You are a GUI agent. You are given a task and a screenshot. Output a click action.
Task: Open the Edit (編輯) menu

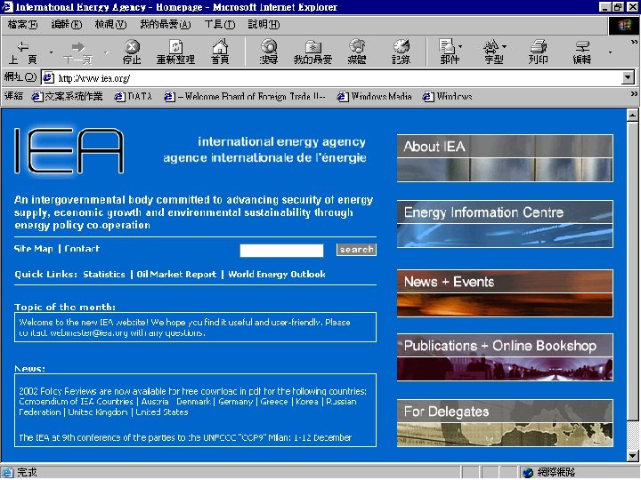tap(66, 25)
